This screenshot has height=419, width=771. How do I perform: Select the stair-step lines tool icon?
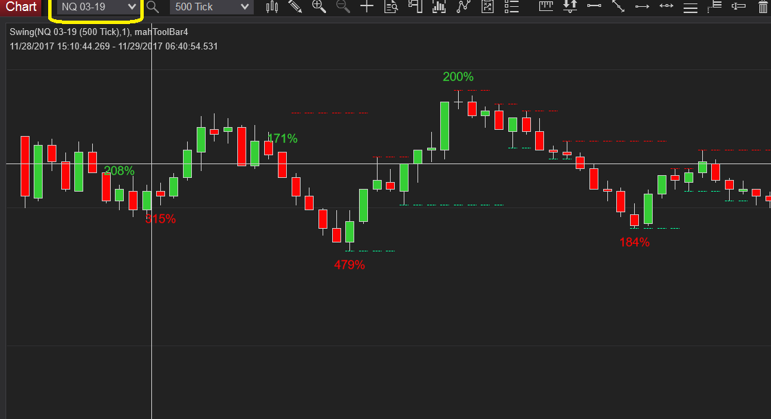[x=715, y=6]
